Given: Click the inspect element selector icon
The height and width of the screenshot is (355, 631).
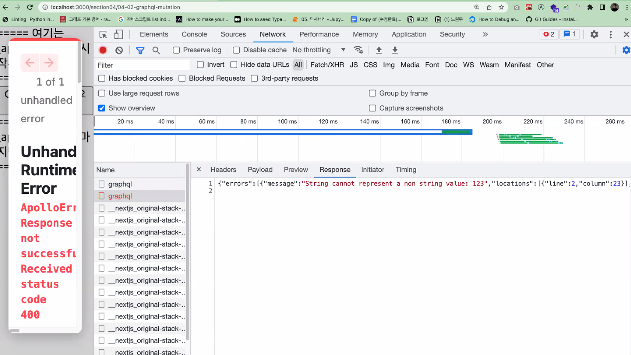Looking at the screenshot, I should [x=103, y=35].
